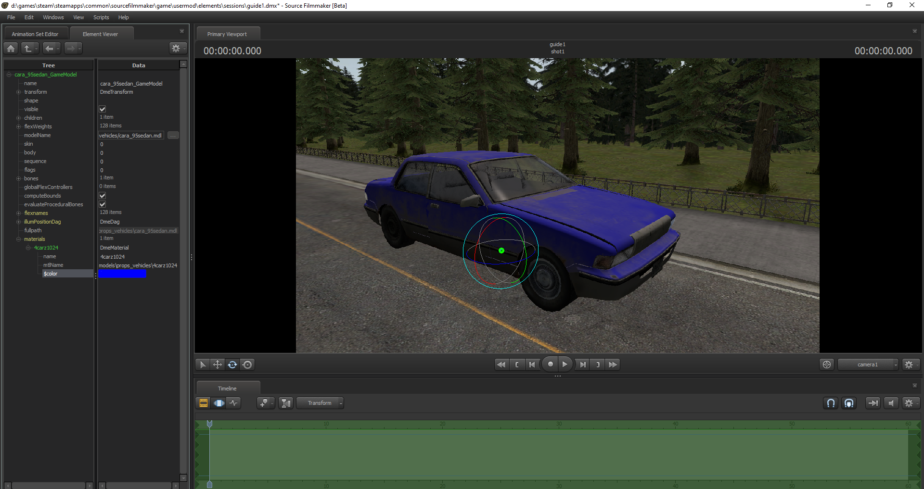This screenshot has width=924, height=489.
Task: Open Timeline settings gear
Action: 911,403
